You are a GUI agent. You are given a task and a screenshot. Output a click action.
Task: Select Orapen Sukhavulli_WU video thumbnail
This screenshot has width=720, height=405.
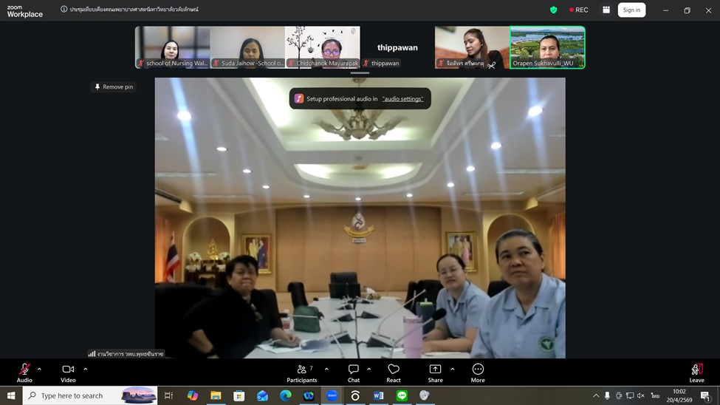[x=547, y=47]
